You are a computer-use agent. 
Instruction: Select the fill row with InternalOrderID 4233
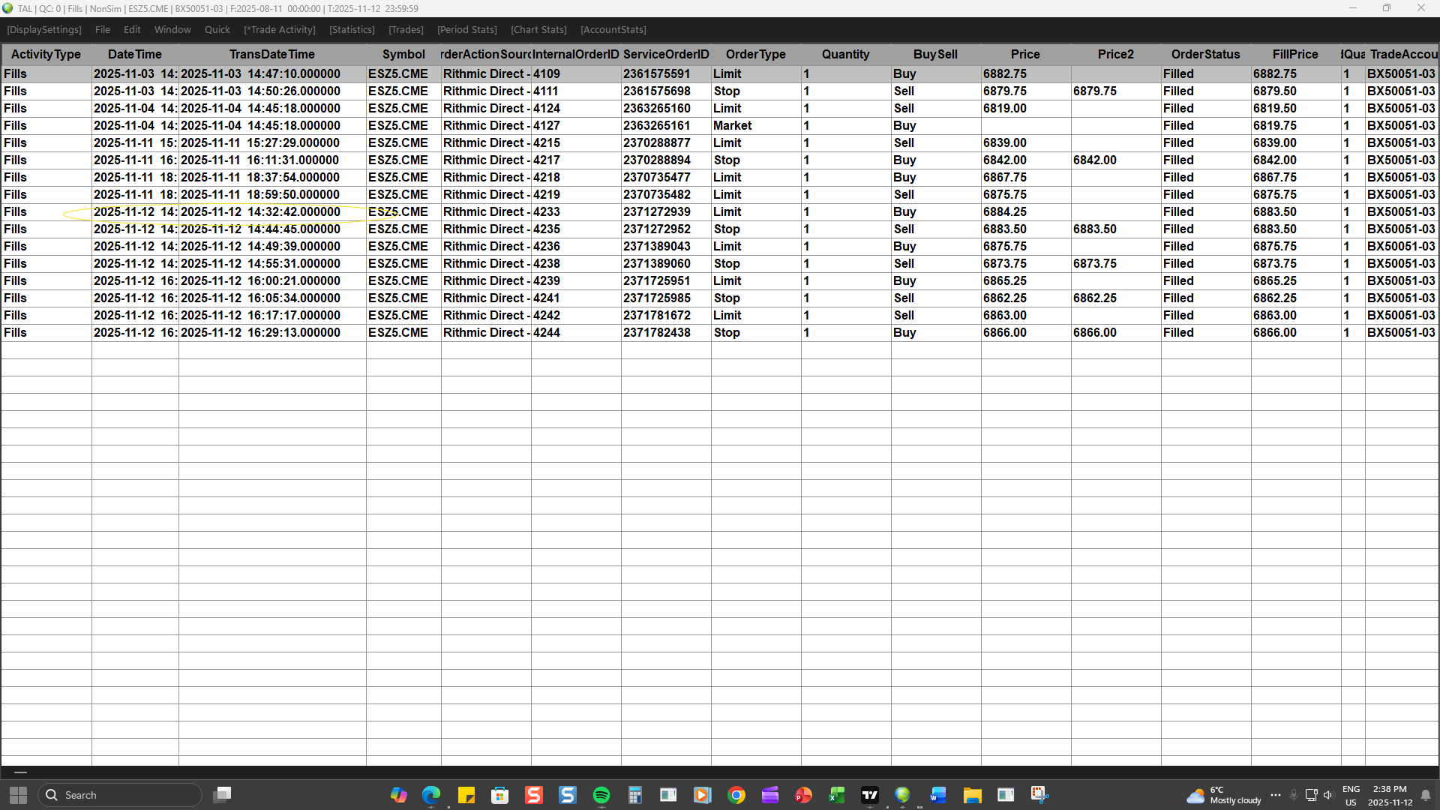546,212
